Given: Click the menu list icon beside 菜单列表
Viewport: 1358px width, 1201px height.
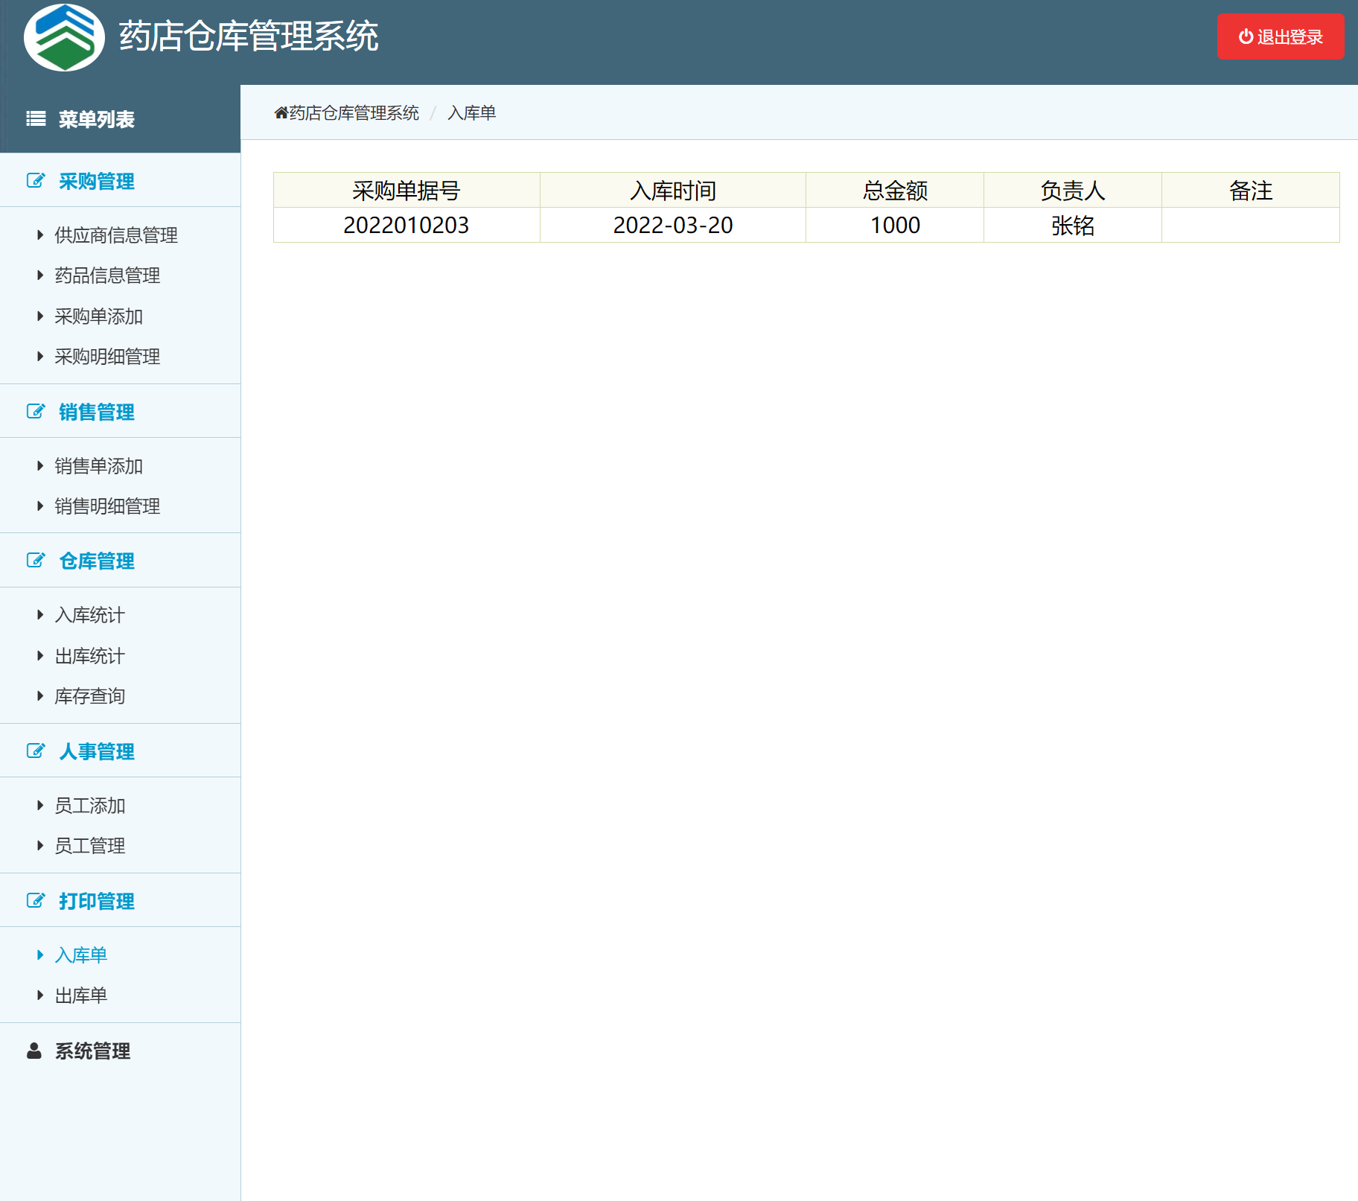Looking at the screenshot, I should point(35,118).
